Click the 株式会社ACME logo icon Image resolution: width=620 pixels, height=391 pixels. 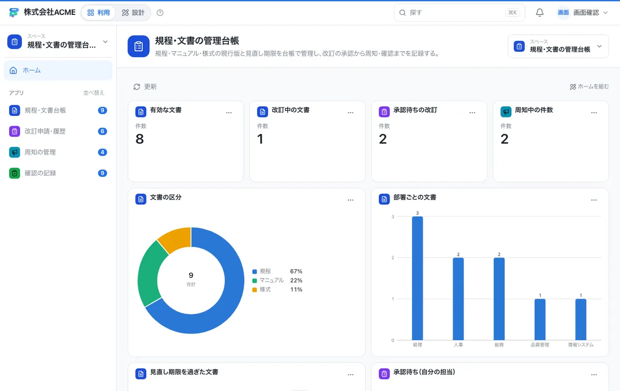[14, 13]
